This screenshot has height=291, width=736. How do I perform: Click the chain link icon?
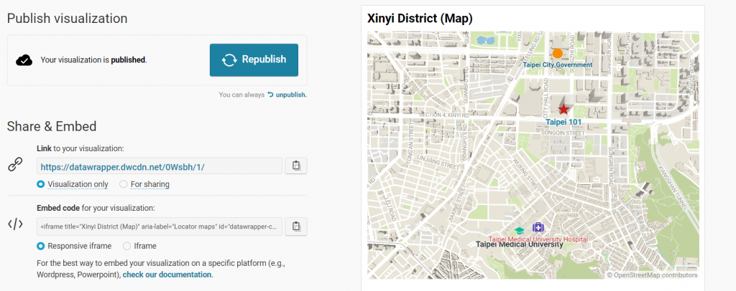click(x=16, y=164)
